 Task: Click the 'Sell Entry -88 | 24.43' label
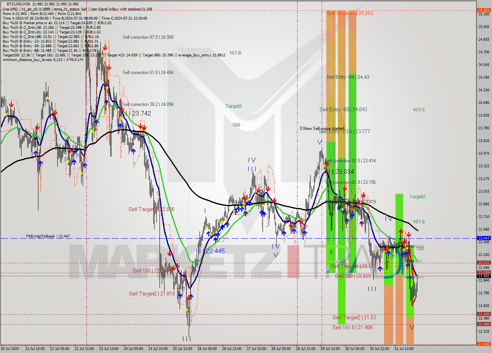(x=348, y=77)
